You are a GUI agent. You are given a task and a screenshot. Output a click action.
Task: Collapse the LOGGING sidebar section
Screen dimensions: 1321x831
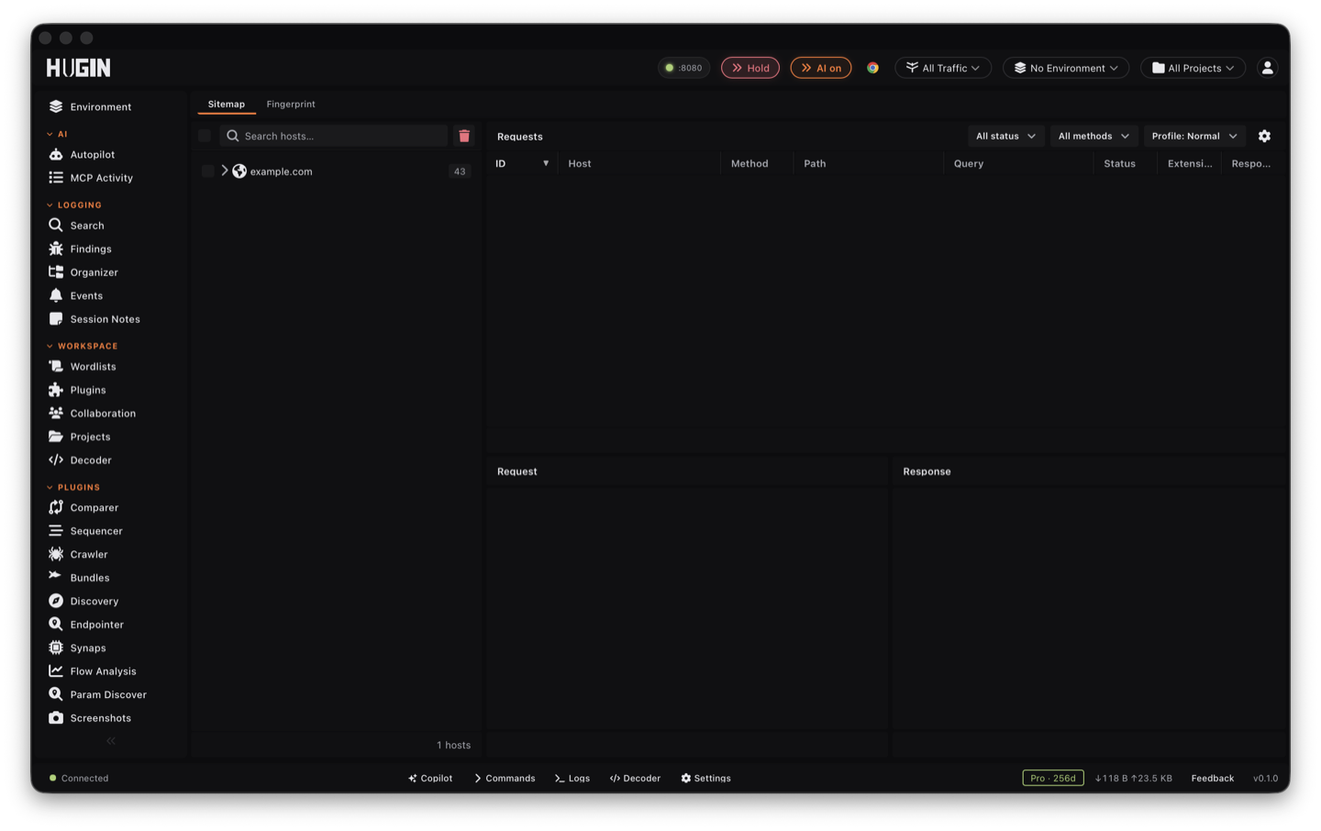74,205
